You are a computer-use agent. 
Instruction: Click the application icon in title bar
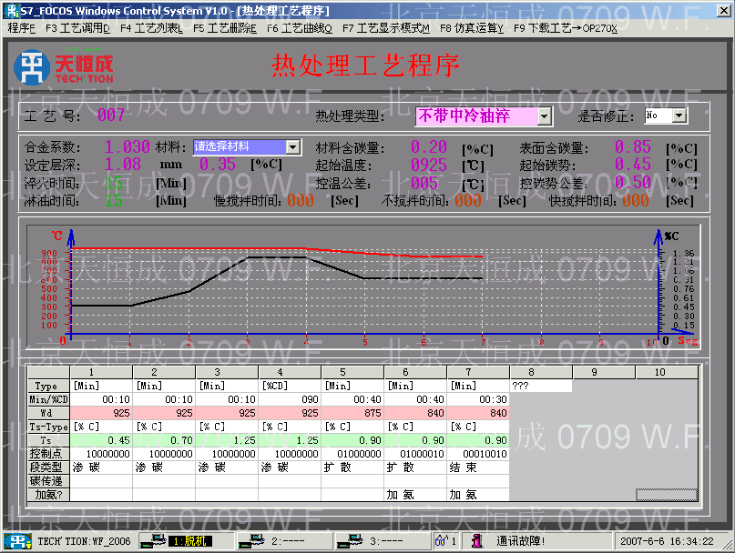point(11,10)
